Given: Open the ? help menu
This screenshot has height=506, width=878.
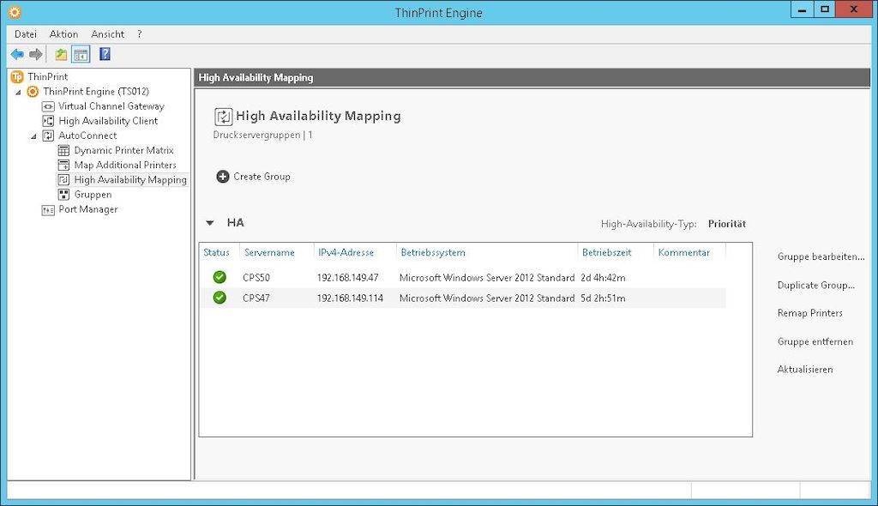Looking at the screenshot, I should point(140,34).
